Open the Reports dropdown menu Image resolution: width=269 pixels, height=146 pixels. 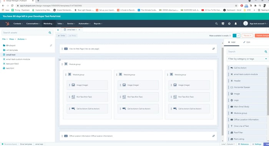(98, 24)
